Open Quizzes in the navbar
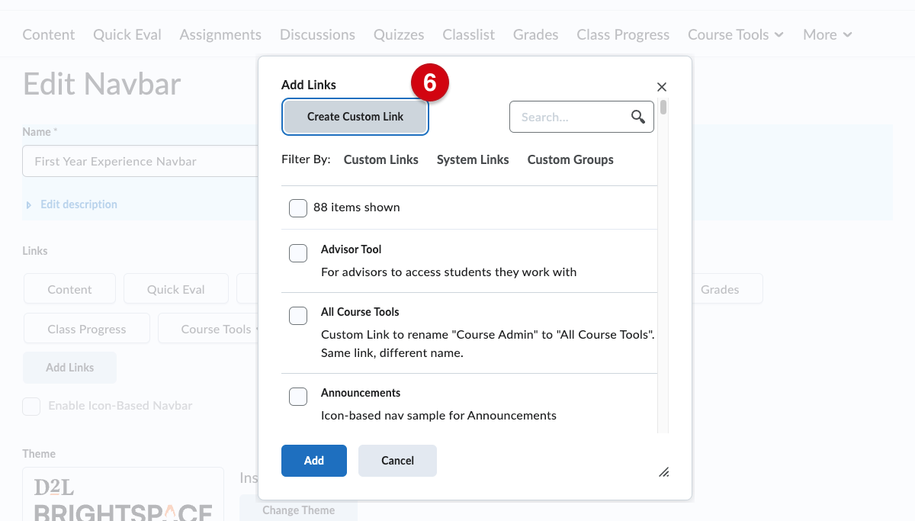This screenshot has width=915, height=521. coord(399,34)
